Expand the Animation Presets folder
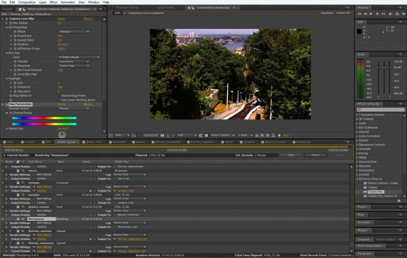This screenshot has height=258, width=407. 358,114
